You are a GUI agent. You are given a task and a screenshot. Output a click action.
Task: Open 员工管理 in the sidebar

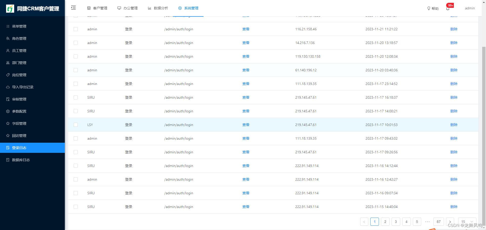point(32,51)
